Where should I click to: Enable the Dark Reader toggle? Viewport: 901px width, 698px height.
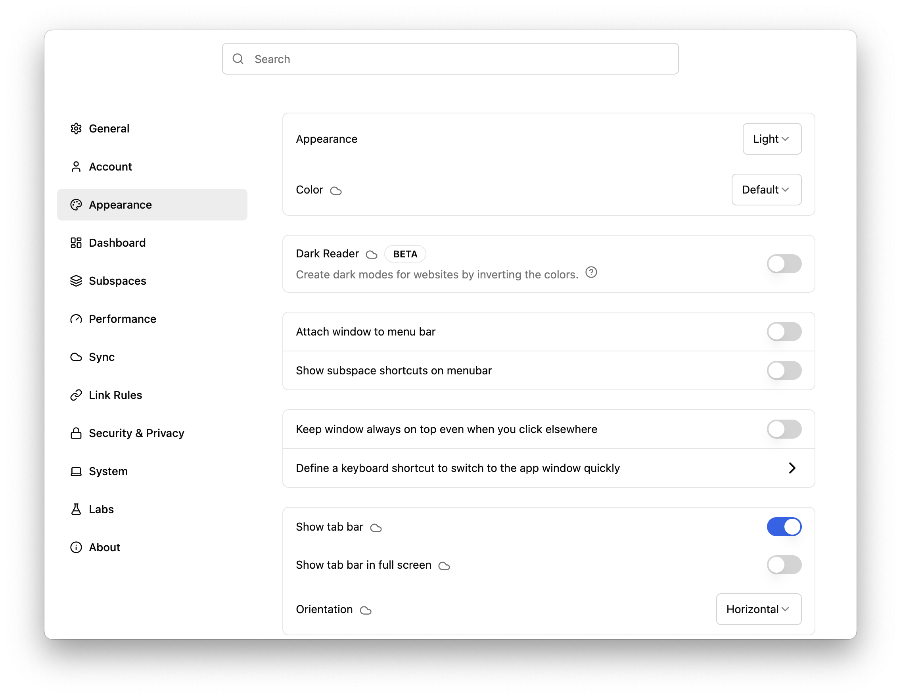tap(784, 264)
